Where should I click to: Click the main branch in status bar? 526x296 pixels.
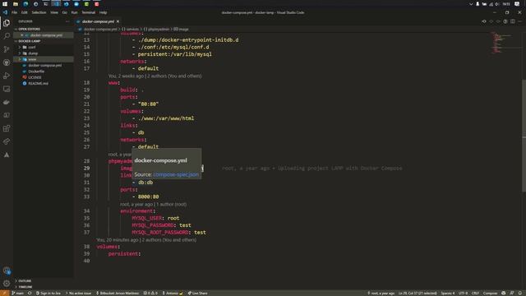click(18, 293)
